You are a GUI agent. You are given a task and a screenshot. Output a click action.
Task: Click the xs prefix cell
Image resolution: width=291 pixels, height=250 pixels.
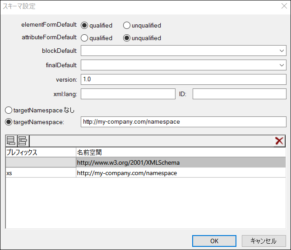tap(41, 173)
